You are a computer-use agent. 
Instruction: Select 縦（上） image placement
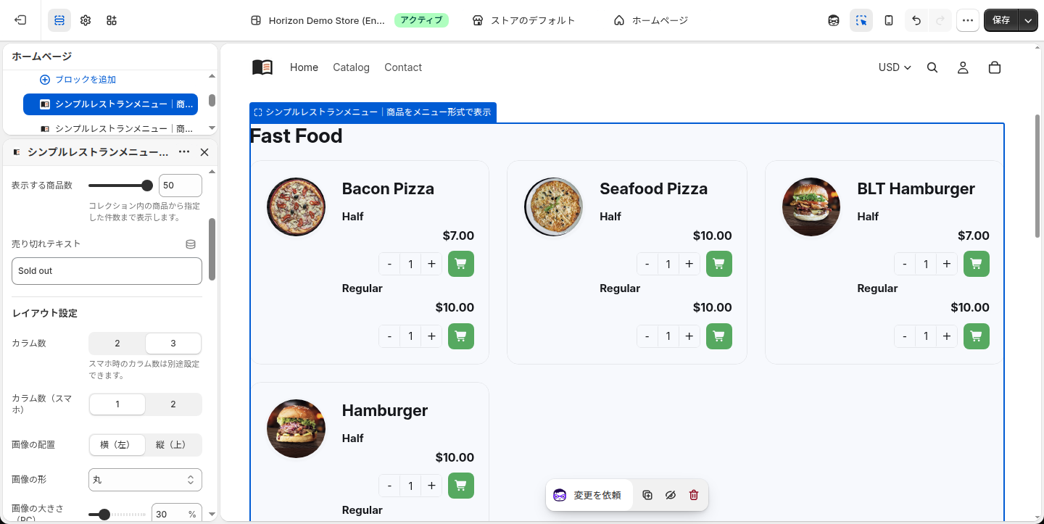coord(173,445)
